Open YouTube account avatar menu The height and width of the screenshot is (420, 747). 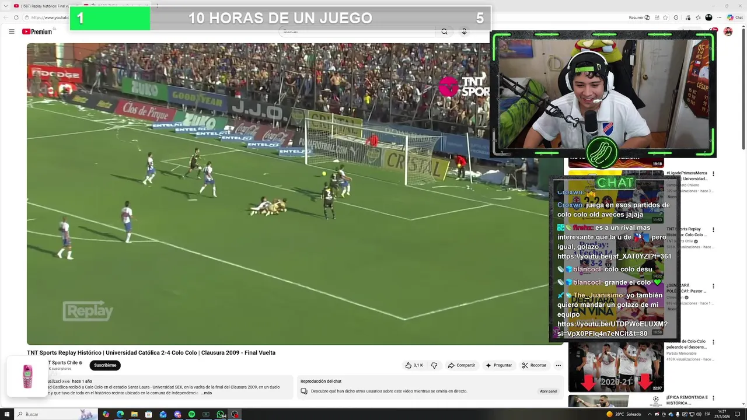tap(728, 32)
